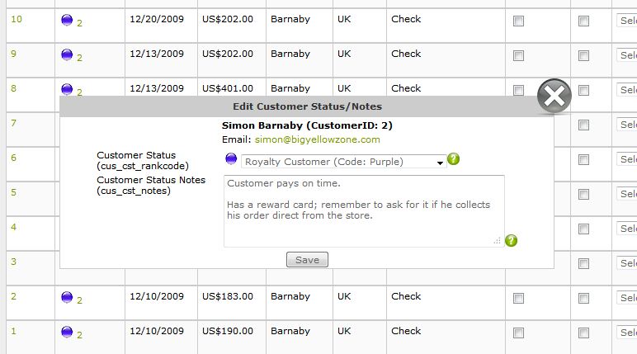The height and width of the screenshot is (354, 637).
Task: Open simon@bigyellowzone.com email link
Action: 318,139
